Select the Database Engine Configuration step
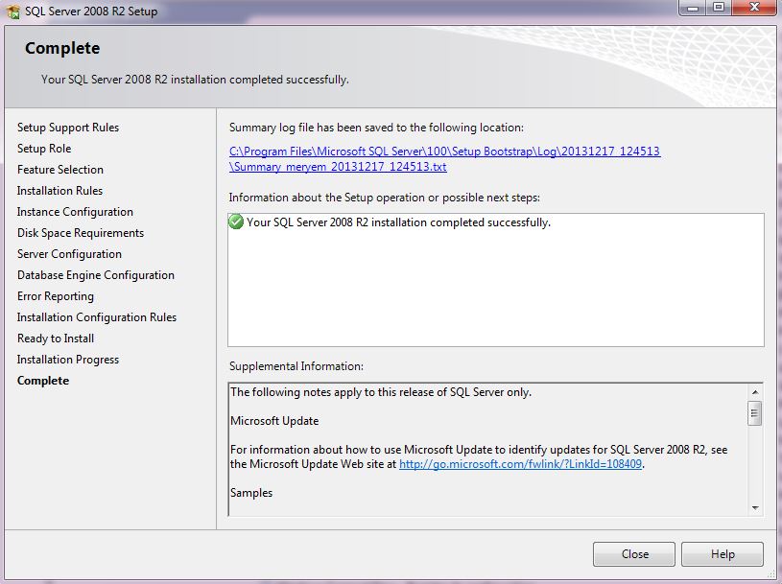 (96, 275)
